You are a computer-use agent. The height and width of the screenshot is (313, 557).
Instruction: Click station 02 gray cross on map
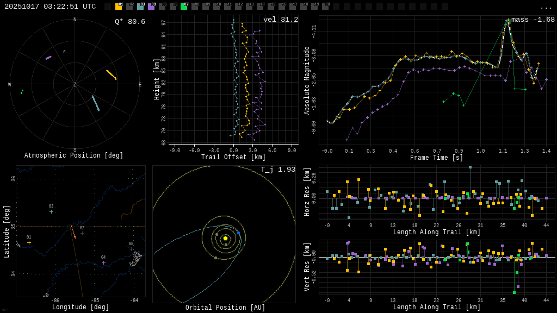pyautogui.click(x=82, y=233)
